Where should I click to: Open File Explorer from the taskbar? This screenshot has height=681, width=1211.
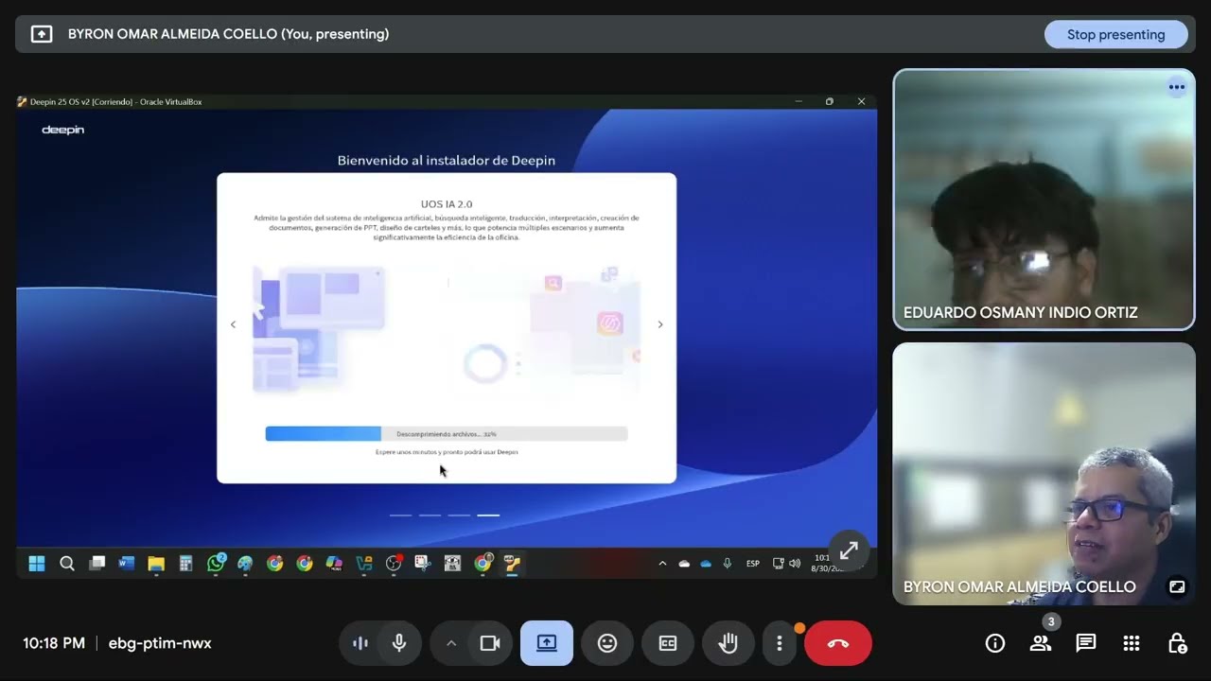click(x=156, y=564)
